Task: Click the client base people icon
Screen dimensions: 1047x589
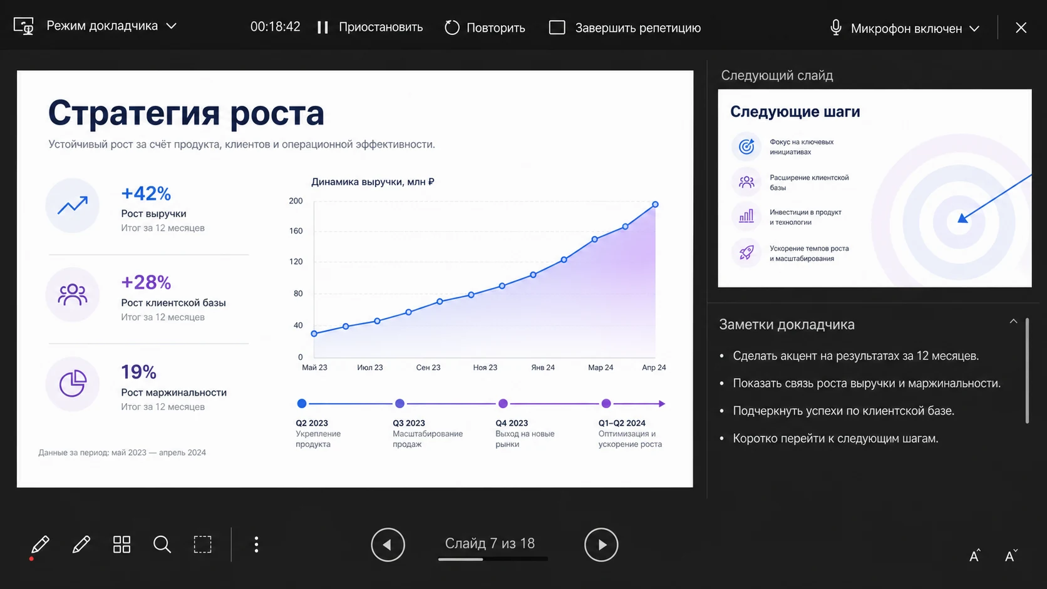Action: (x=73, y=294)
